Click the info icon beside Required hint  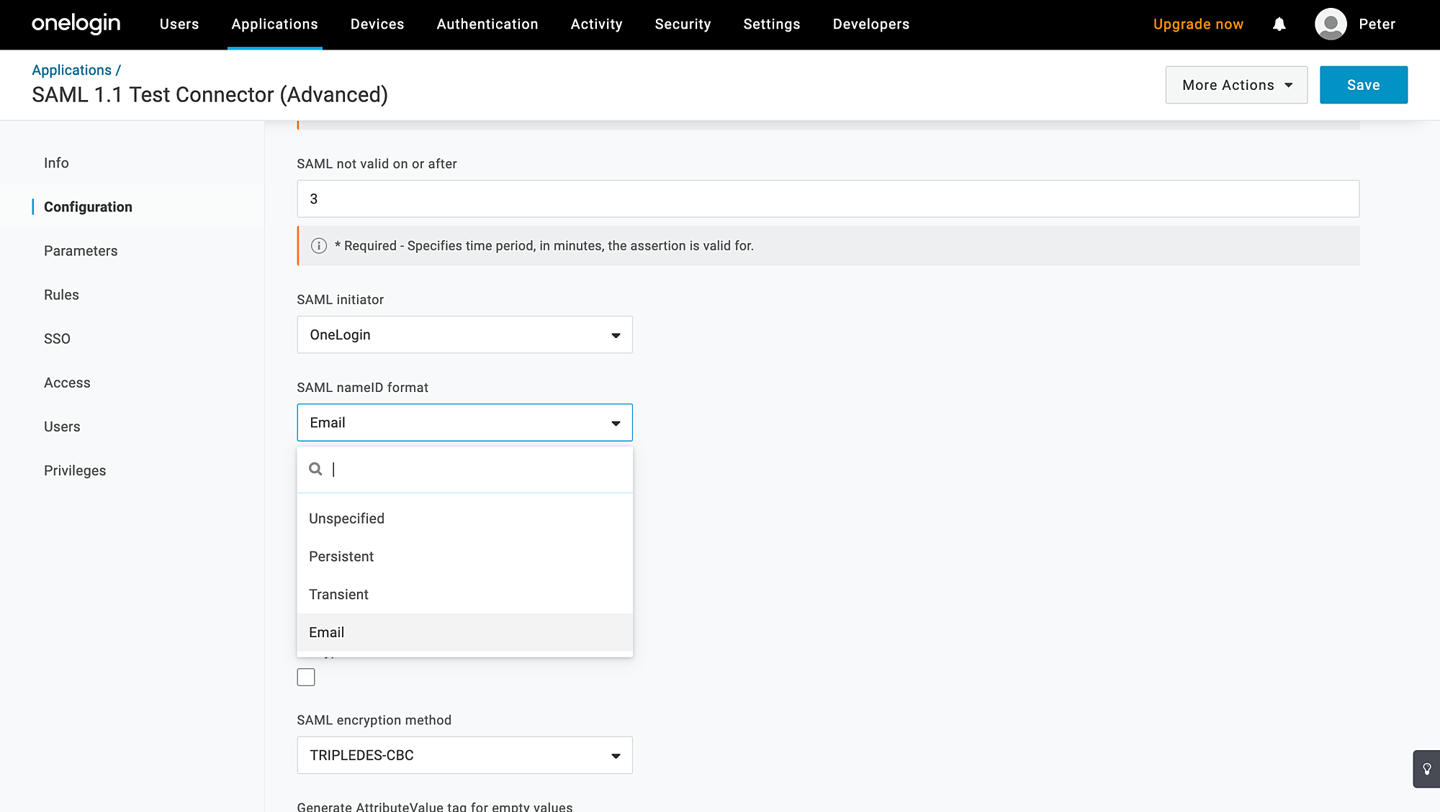point(318,246)
